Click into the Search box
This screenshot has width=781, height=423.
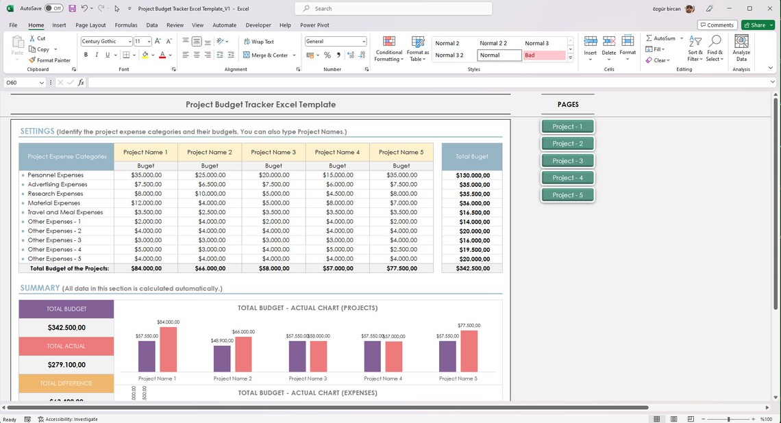[x=393, y=8]
